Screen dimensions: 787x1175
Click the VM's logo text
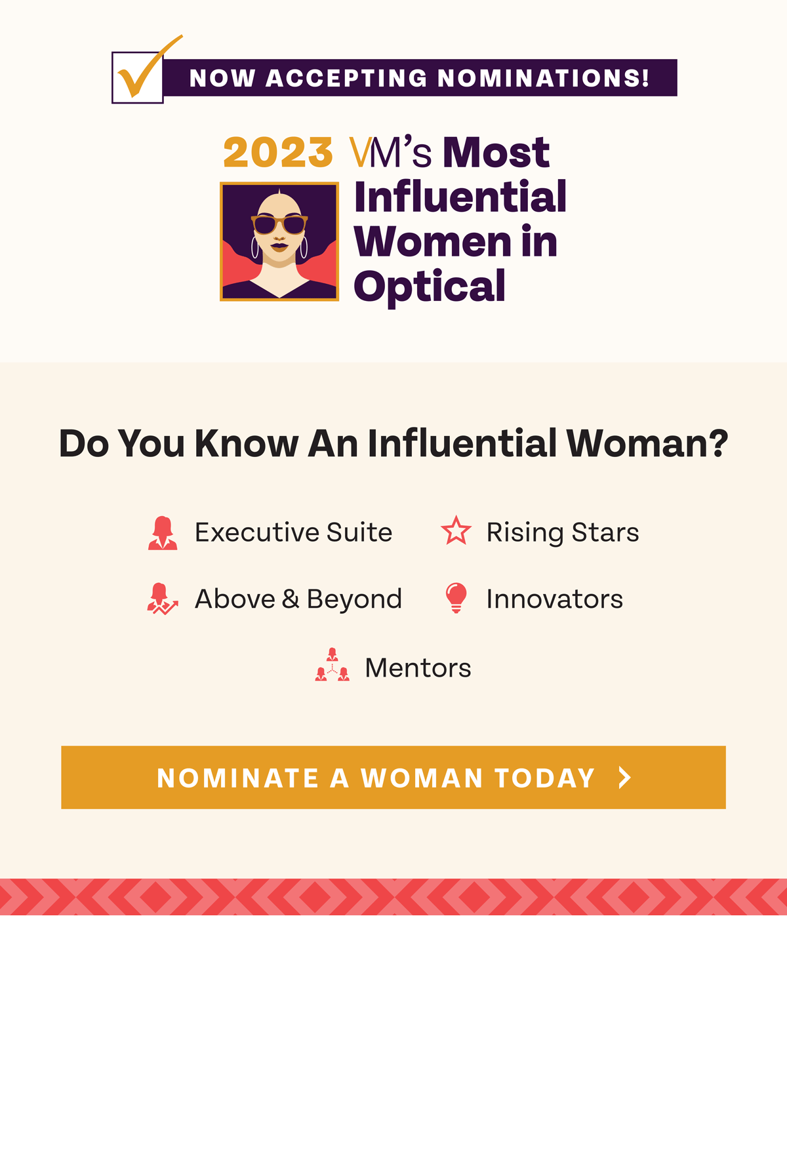click(391, 152)
